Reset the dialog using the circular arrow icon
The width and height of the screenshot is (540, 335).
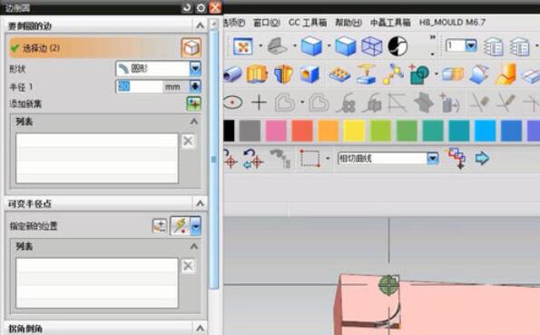[x=187, y=7]
